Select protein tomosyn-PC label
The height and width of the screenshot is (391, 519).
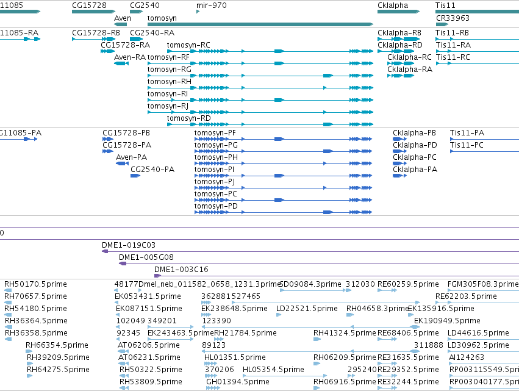(x=215, y=194)
